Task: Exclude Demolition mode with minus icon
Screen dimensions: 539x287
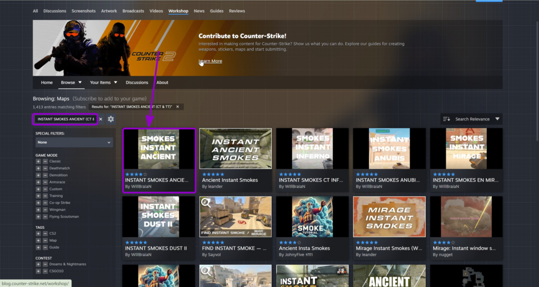Action: (x=45, y=175)
